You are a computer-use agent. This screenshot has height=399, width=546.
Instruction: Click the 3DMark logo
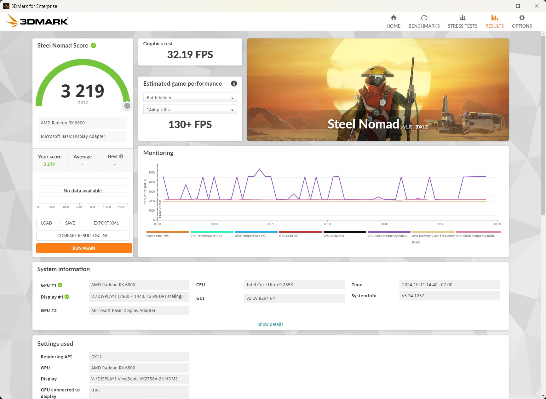[37, 21]
